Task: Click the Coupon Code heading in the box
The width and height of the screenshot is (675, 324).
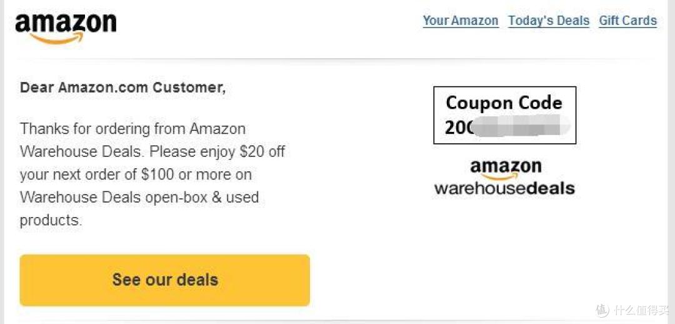Action: [504, 103]
